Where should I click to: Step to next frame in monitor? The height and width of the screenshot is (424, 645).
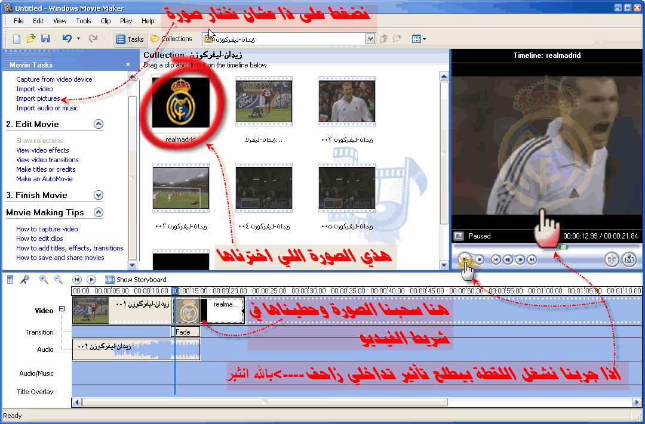click(520, 259)
